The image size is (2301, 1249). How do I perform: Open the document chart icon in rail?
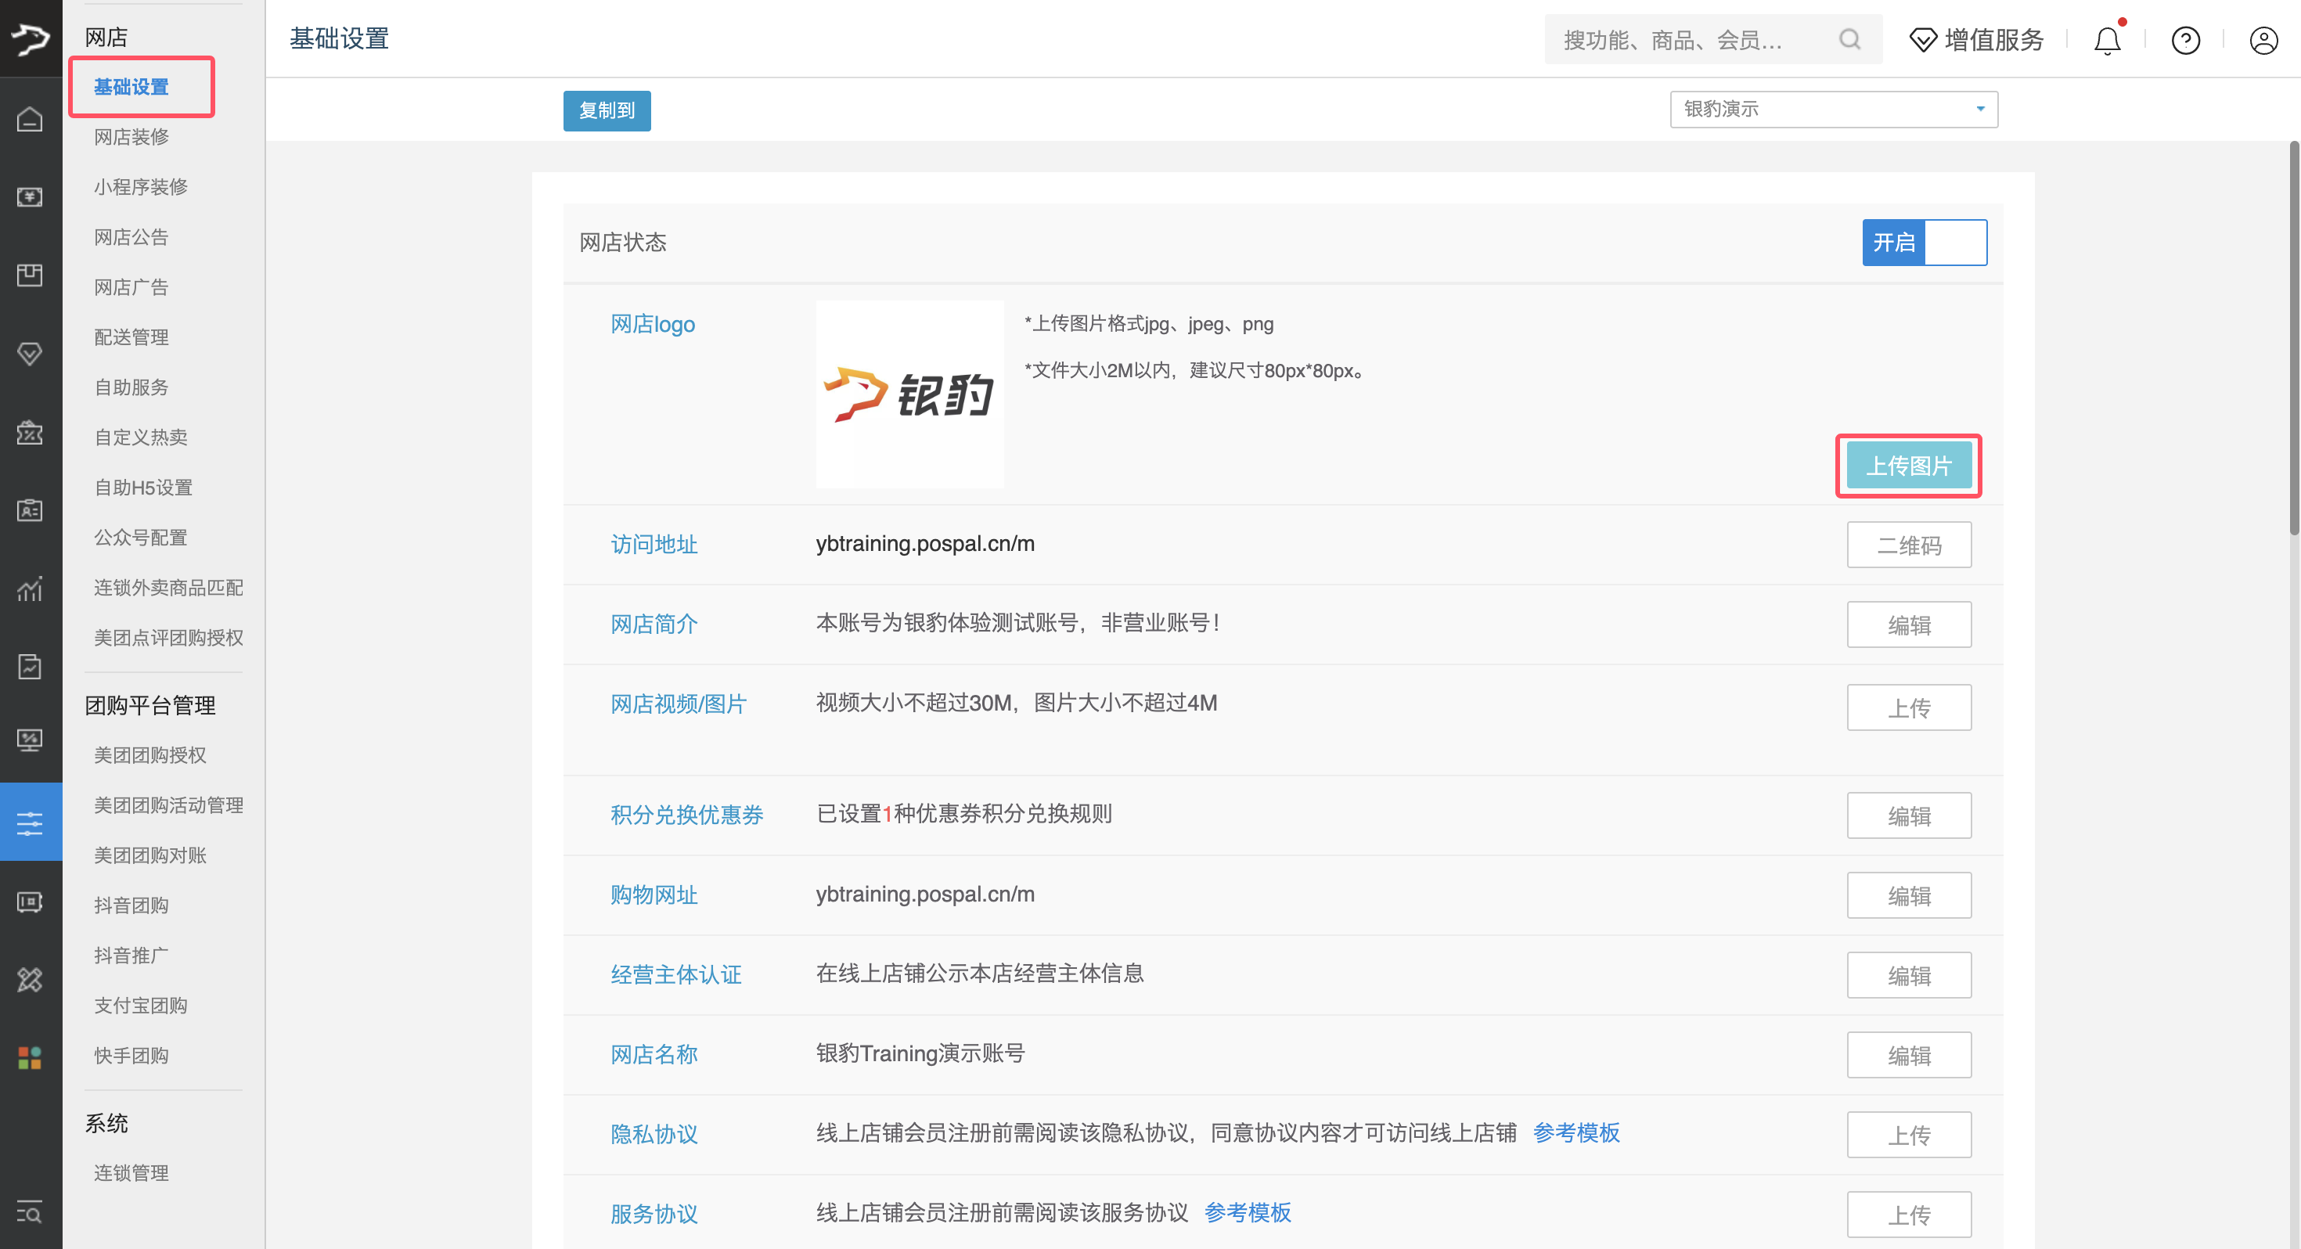31,667
